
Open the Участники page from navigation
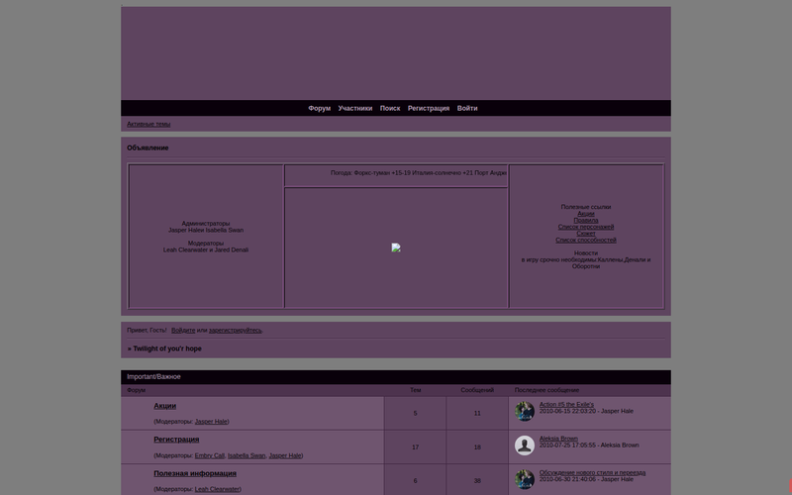(x=354, y=108)
